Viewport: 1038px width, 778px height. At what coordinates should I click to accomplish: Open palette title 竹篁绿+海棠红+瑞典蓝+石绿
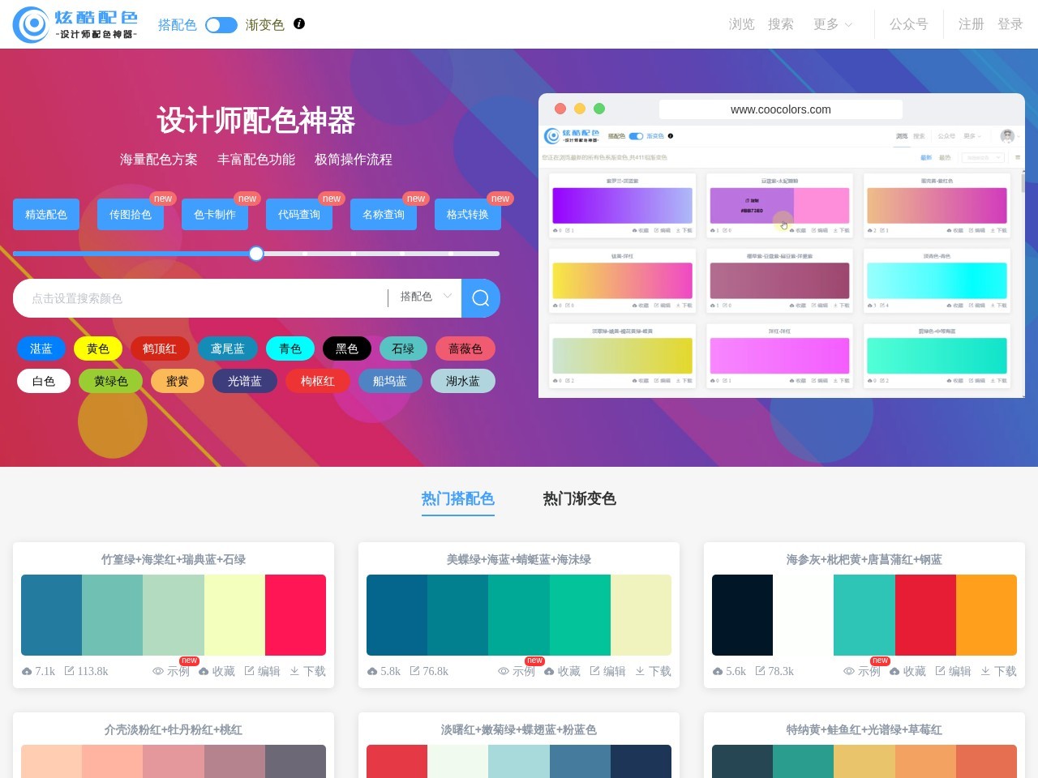point(174,559)
